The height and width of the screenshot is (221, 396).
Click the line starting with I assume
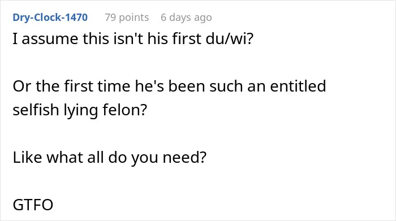[133, 39]
